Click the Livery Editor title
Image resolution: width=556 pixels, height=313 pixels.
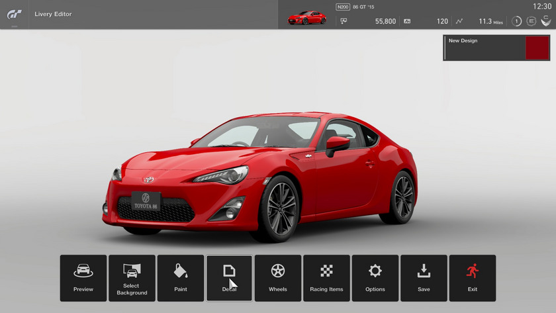click(x=53, y=14)
